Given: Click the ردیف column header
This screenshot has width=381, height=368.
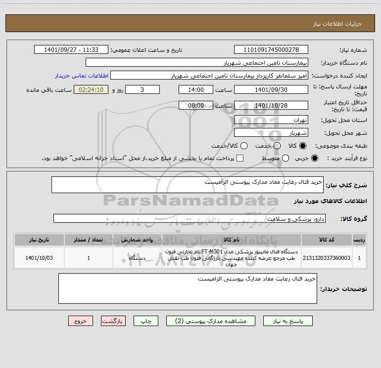Looking at the screenshot, I should (x=359, y=240).
